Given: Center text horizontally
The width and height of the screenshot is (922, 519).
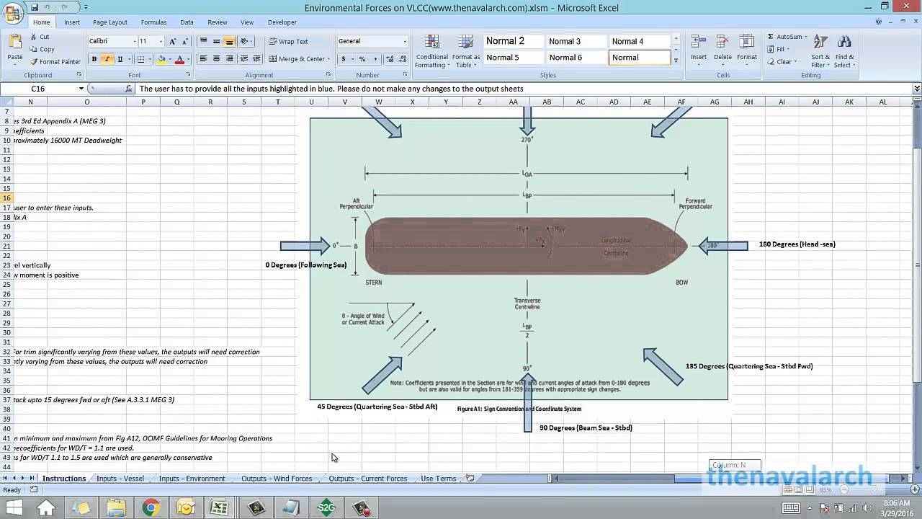Looking at the screenshot, I should (216, 59).
